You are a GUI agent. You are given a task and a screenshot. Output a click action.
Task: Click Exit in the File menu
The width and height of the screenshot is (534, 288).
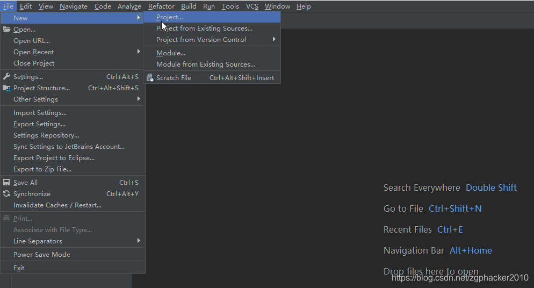[73, 268]
